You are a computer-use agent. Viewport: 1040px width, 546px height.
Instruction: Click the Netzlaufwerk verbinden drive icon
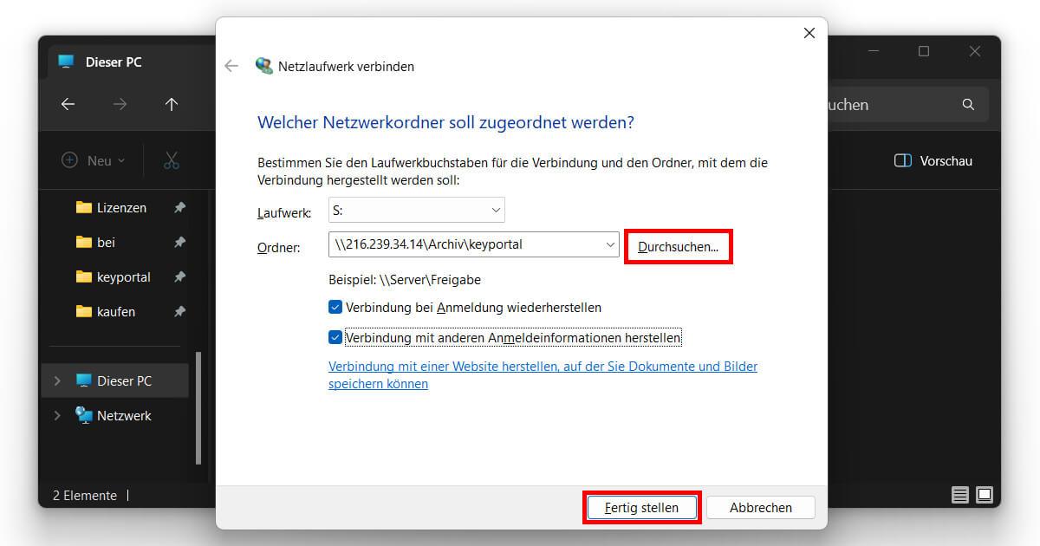pos(264,65)
